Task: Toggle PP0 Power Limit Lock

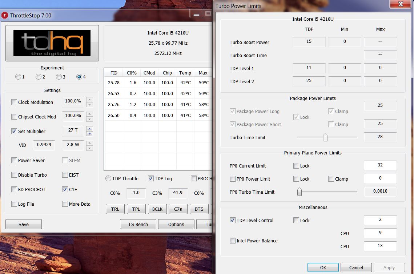Action: 296,179
